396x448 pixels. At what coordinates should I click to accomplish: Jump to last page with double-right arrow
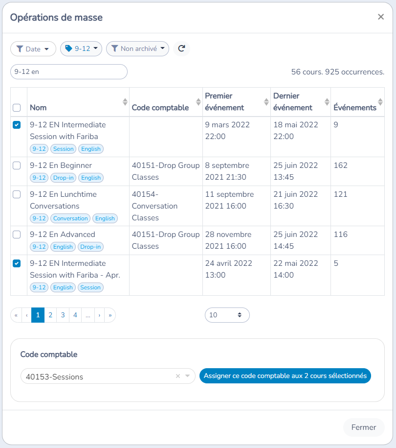(110, 315)
